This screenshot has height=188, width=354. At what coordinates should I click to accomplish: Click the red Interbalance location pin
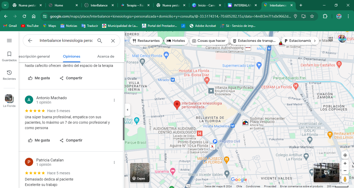pos(177,105)
